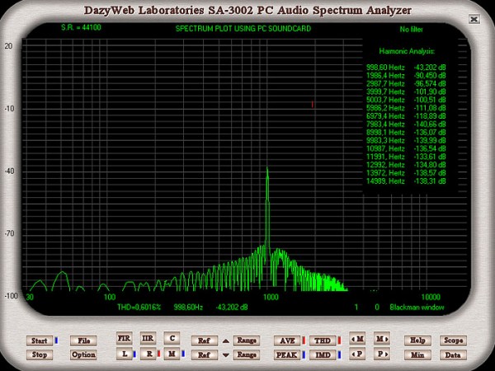Image resolution: width=495 pixels, height=371 pixels.
Task: Toggle the M channel button
Action: 171,354
